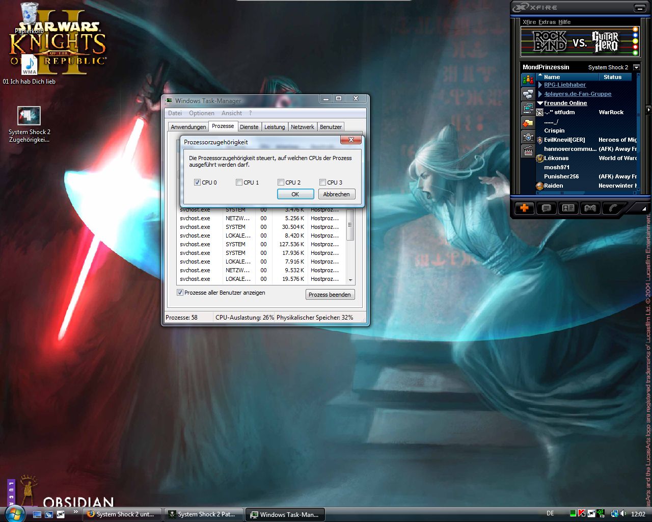Viewport: 652px width, 522px height.
Task: Open the 4players.de-Fan-Gruppe link
Action: pyautogui.click(x=578, y=94)
